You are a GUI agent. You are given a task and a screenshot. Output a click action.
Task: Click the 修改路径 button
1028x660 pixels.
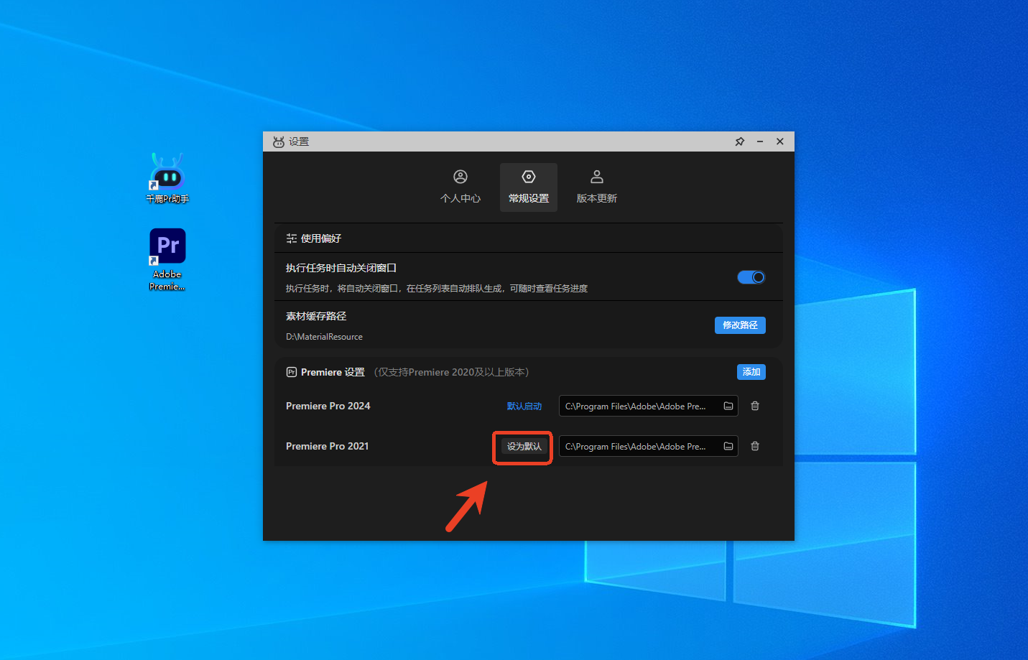(740, 325)
